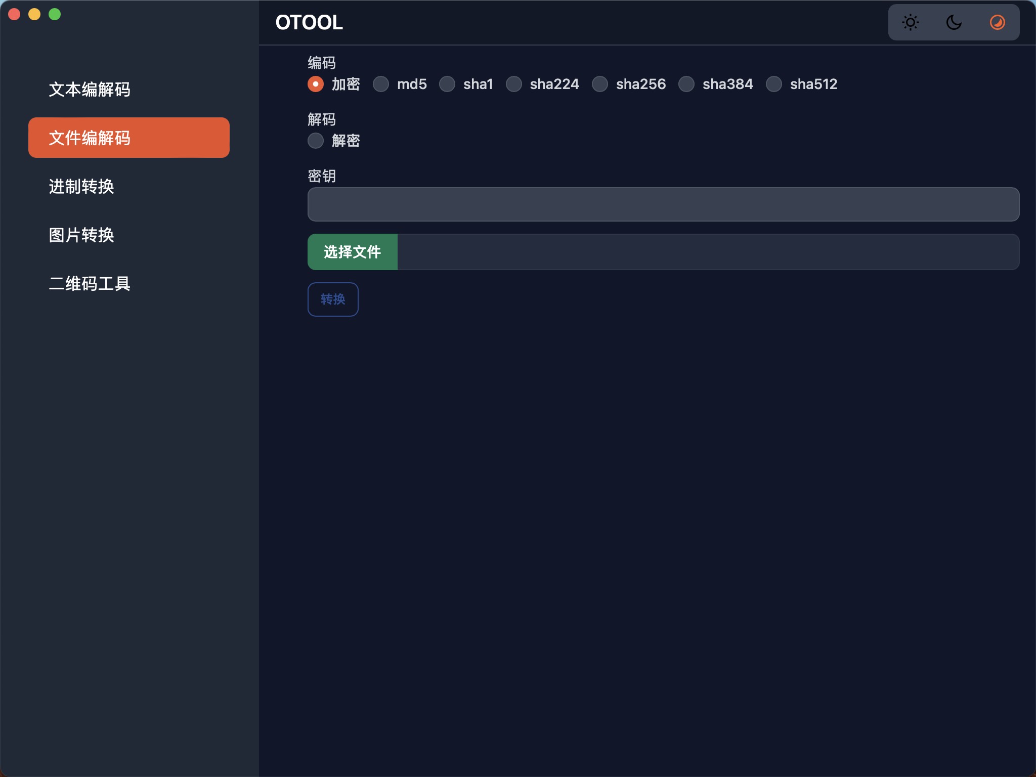
Task: Select the orange auto theme icon
Action: (997, 23)
